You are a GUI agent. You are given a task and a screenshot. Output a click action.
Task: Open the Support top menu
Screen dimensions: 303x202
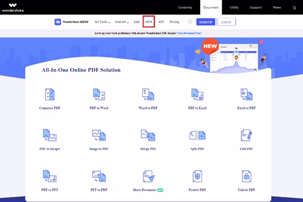click(256, 8)
